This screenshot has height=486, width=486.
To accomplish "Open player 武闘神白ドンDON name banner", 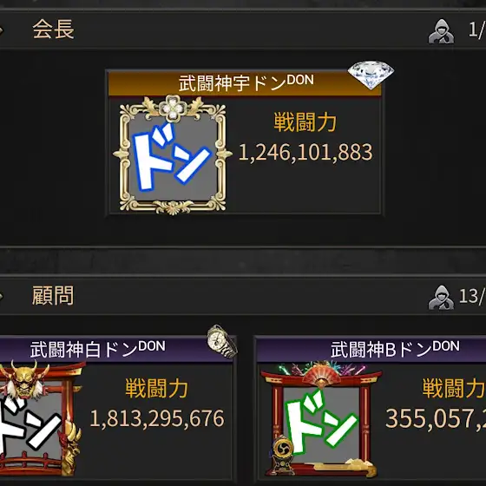I will (x=116, y=349).
